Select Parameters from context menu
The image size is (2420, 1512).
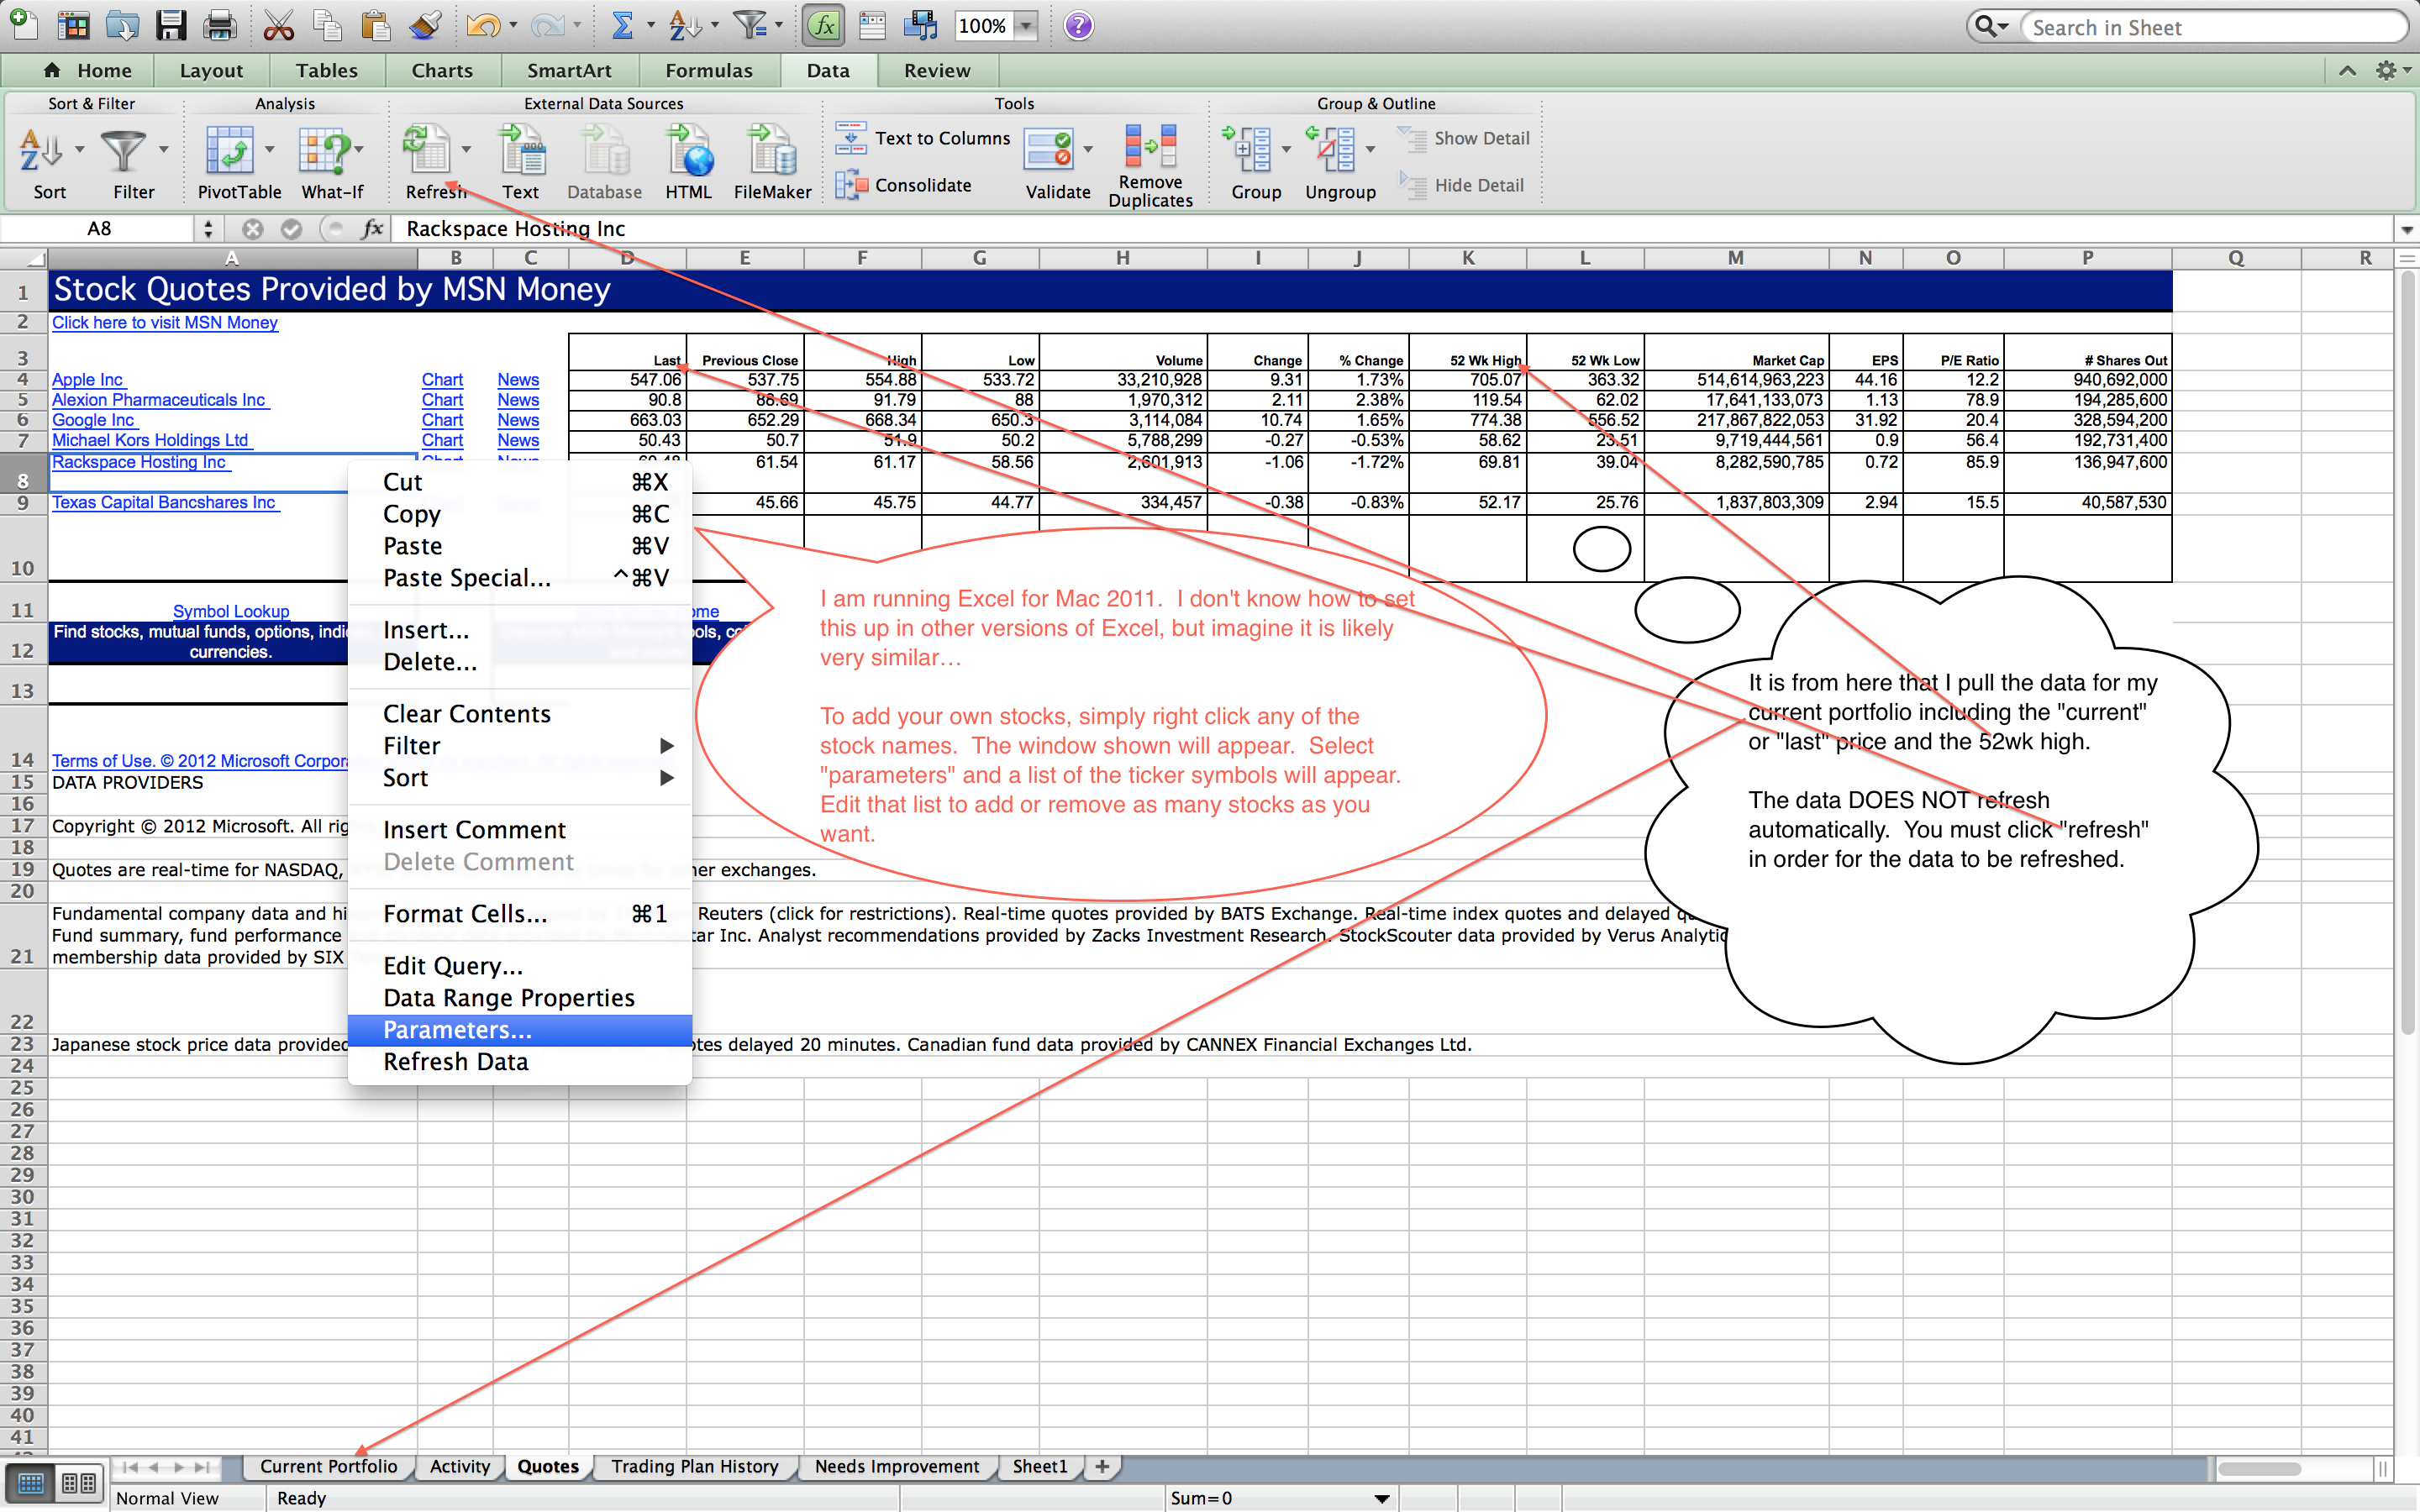point(456,1028)
